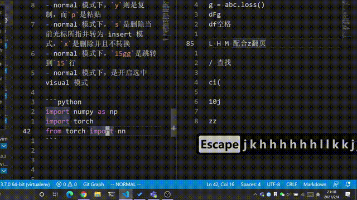The image size is (357, 200).
Task: Click 'df空格' line in right editor
Action: (220, 24)
